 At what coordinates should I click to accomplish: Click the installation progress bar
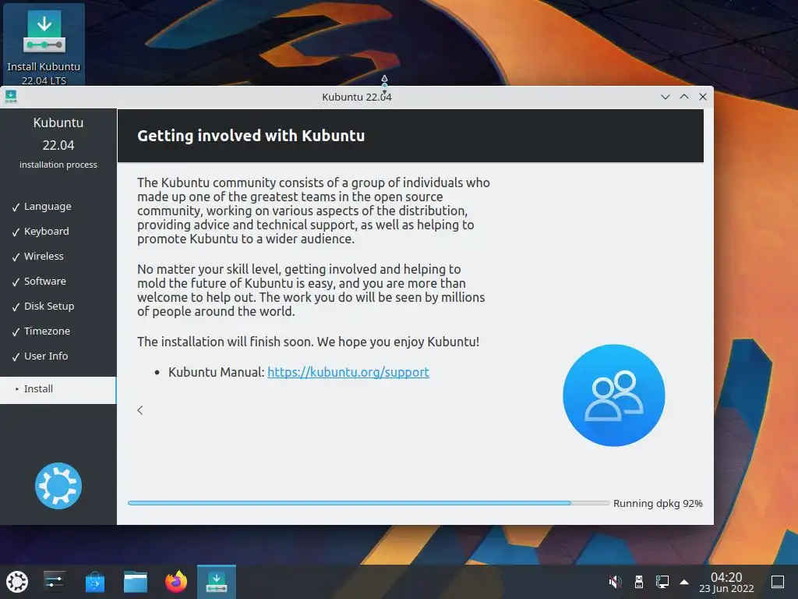[369, 503]
